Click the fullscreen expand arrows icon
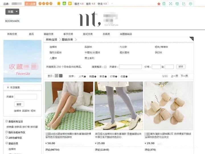 pos(171,4)
